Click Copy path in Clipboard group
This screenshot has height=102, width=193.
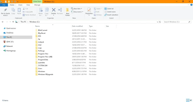coord(28,12)
